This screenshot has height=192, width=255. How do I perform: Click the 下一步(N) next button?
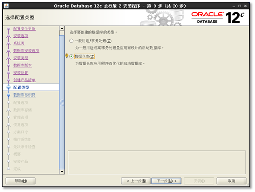tap(167, 181)
